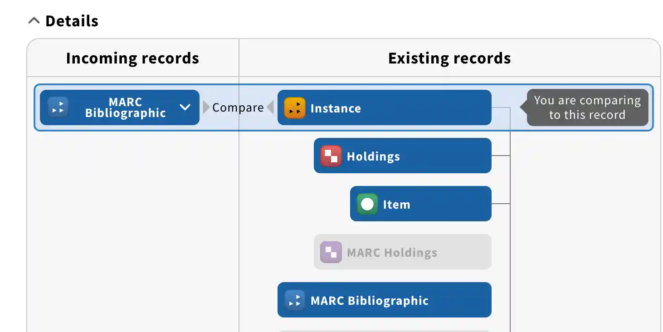Click the right-pointing arrow before Compare
Screen dimensions: 663x332
(x=206, y=107)
